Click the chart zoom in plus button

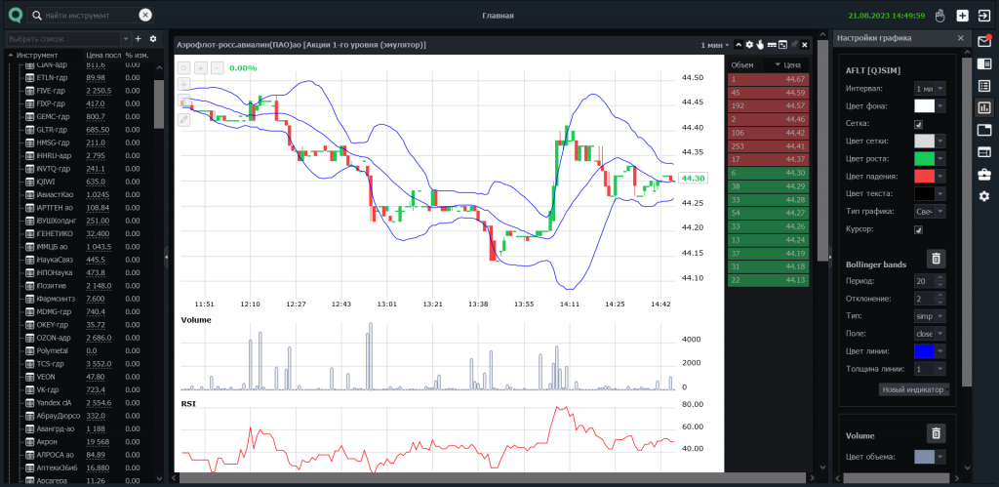201,67
